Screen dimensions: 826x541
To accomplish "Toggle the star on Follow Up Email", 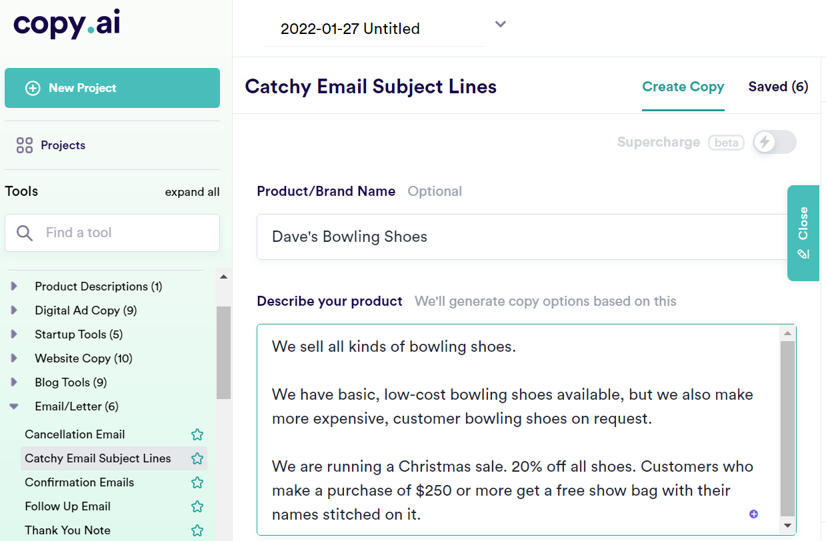I will point(197,506).
